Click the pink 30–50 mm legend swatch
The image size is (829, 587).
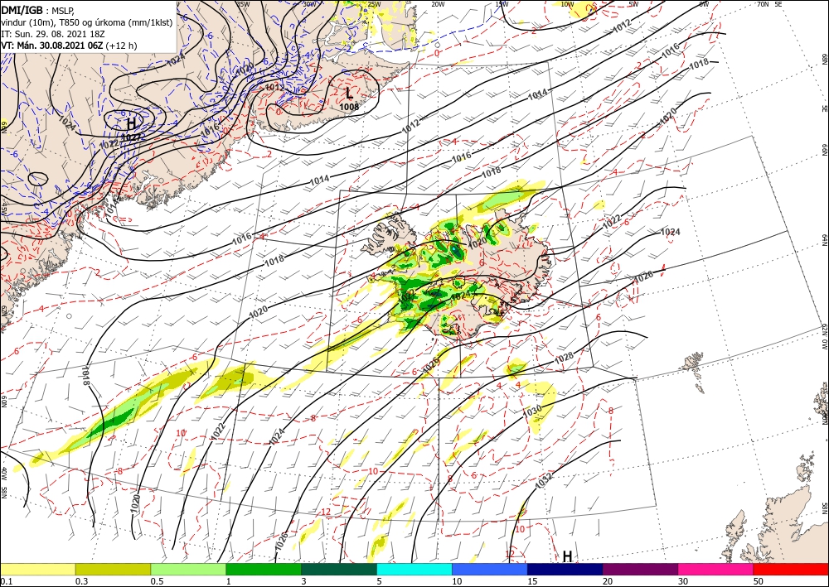[716, 569]
